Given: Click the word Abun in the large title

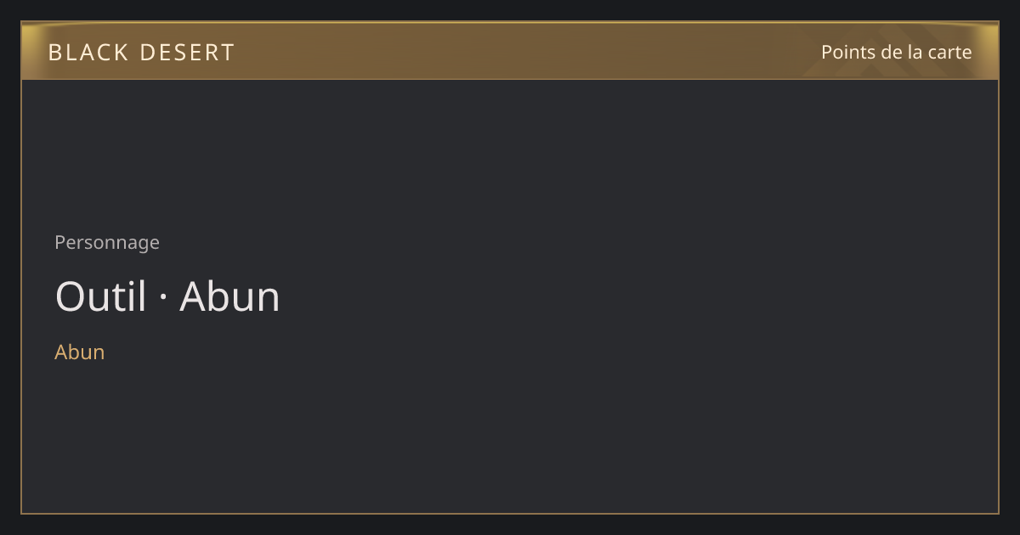Looking at the screenshot, I should pos(229,296).
